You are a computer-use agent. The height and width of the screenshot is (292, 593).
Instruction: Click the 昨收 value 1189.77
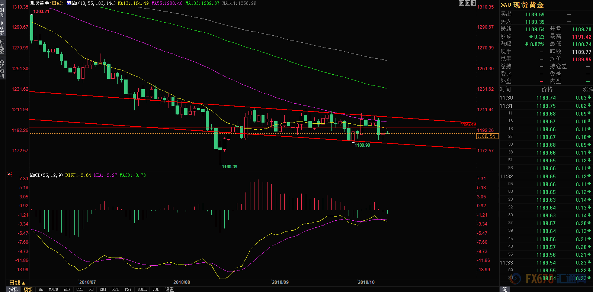(x=582, y=52)
